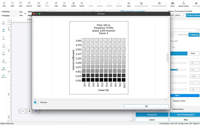Click the Display outline label

(179, 101)
